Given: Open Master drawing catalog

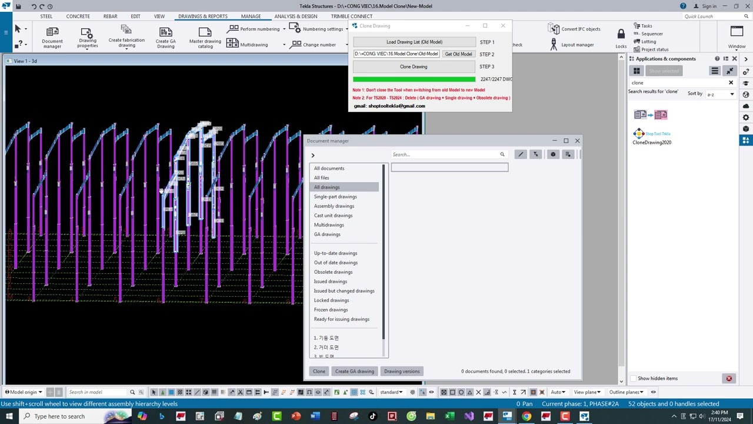Looking at the screenshot, I should pyautogui.click(x=205, y=37).
